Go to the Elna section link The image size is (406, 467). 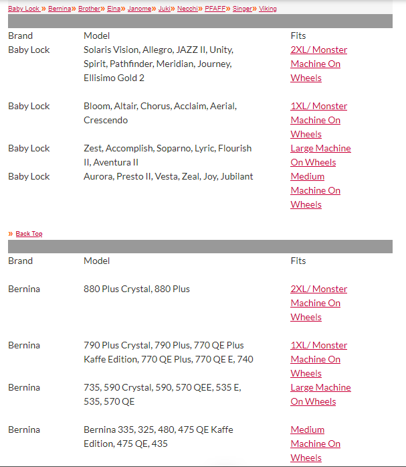[114, 9]
